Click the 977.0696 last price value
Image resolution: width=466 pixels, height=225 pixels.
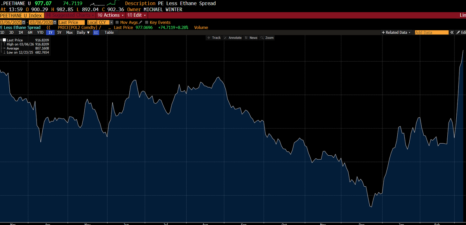tap(144, 27)
